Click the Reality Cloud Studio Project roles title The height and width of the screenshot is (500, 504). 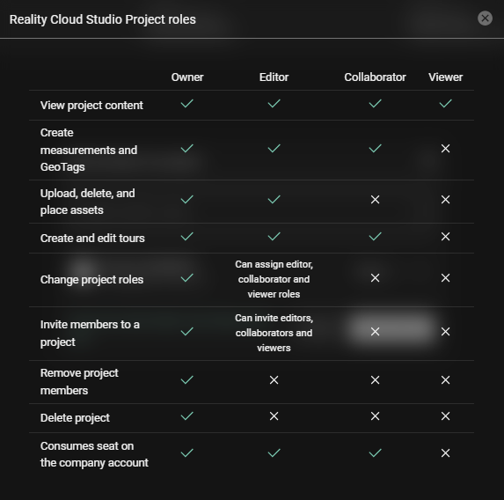103,19
